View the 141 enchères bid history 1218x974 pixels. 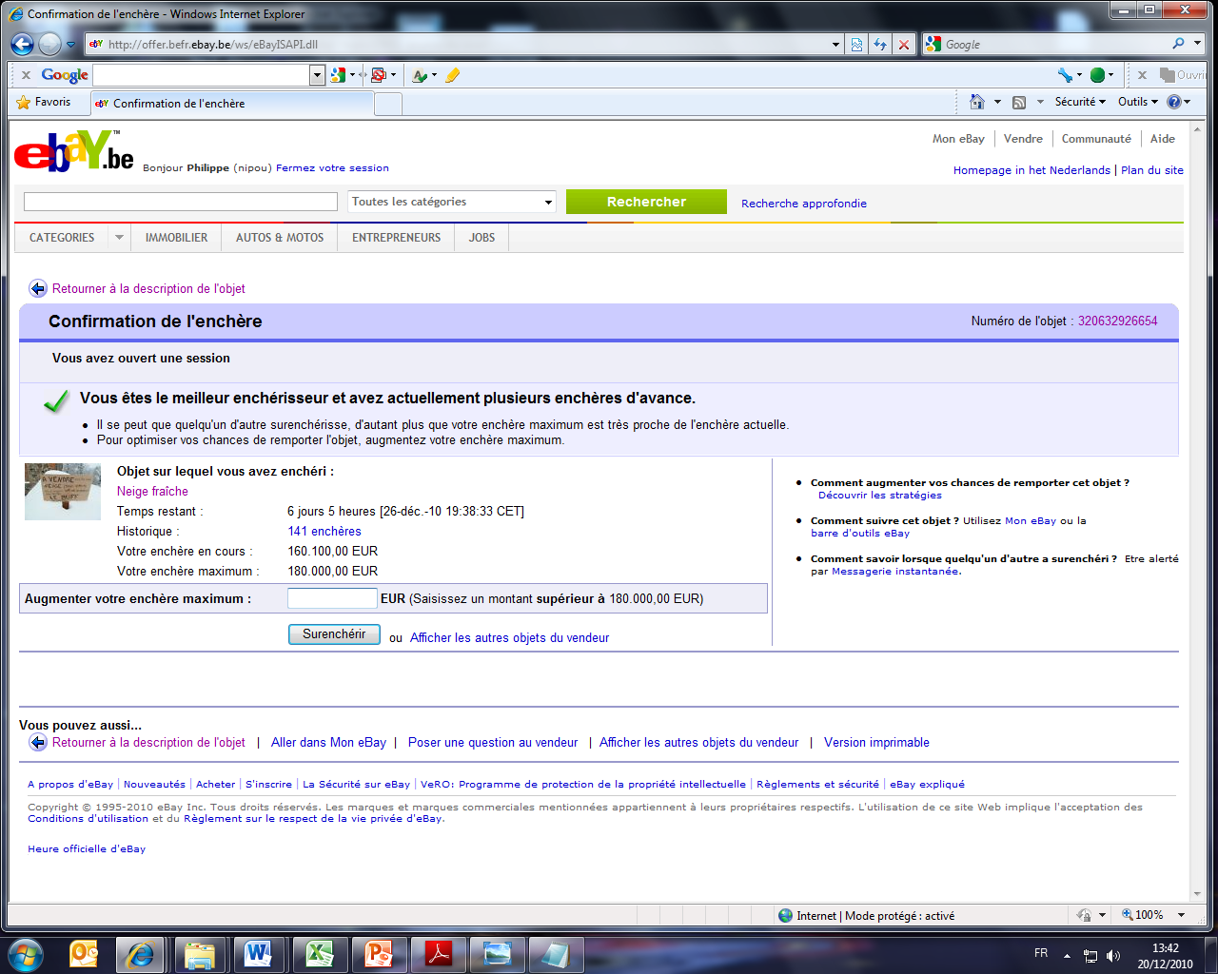click(324, 532)
